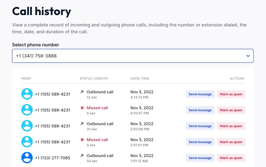Click the dark blue avatar for +1 (133) 277-7065

(x=27, y=158)
